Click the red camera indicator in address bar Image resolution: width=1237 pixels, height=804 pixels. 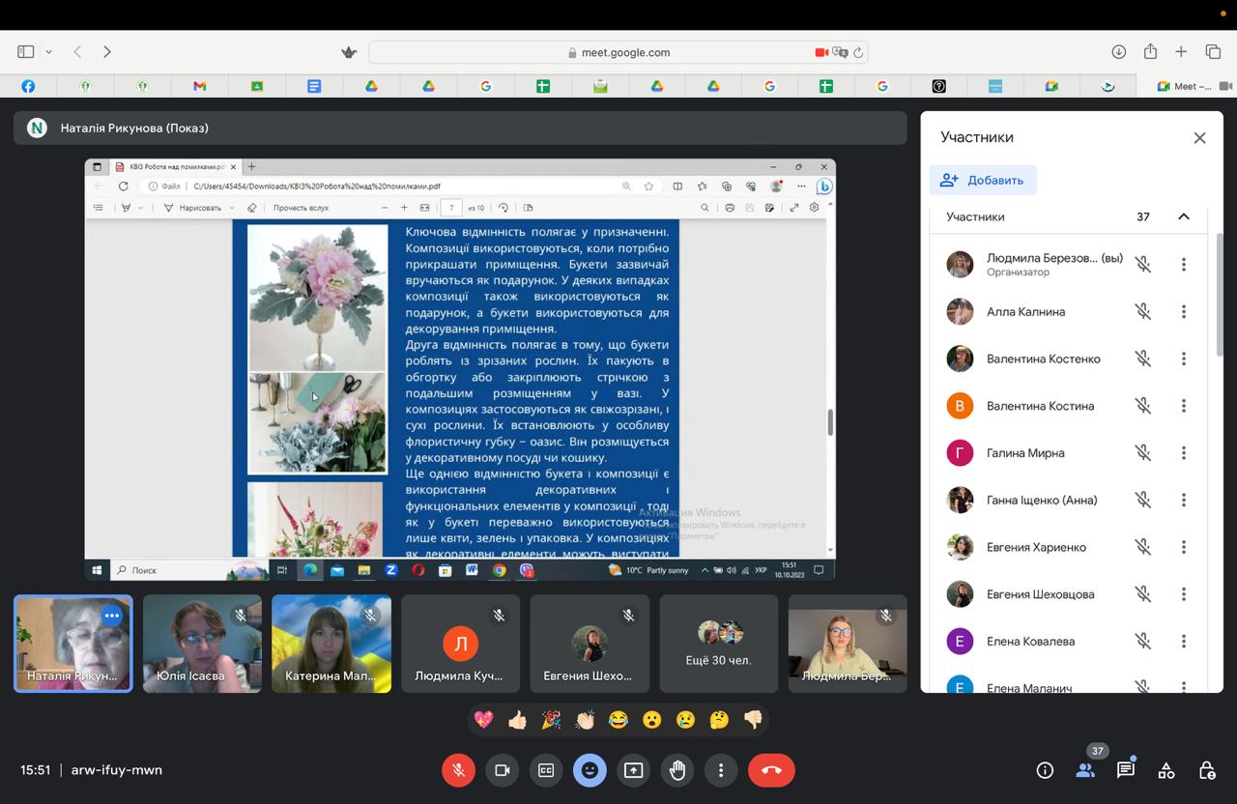click(x=821, y=52)
